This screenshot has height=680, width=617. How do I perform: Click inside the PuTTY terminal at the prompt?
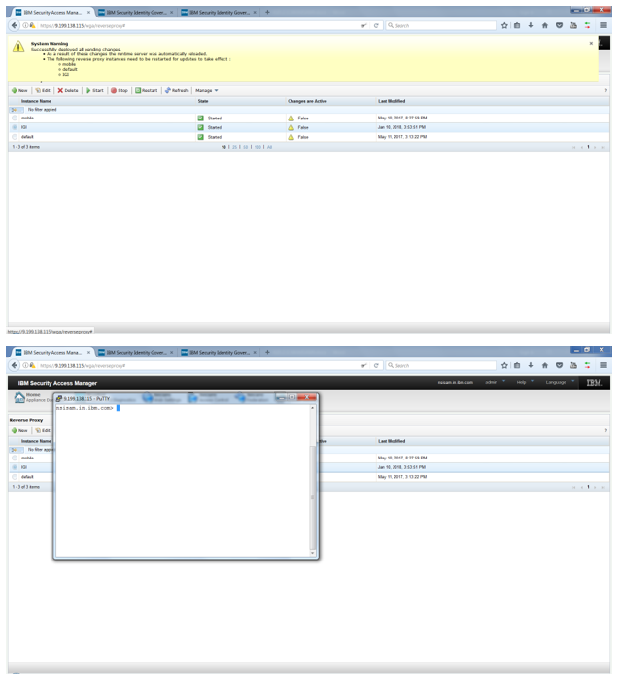coord(118,408)
